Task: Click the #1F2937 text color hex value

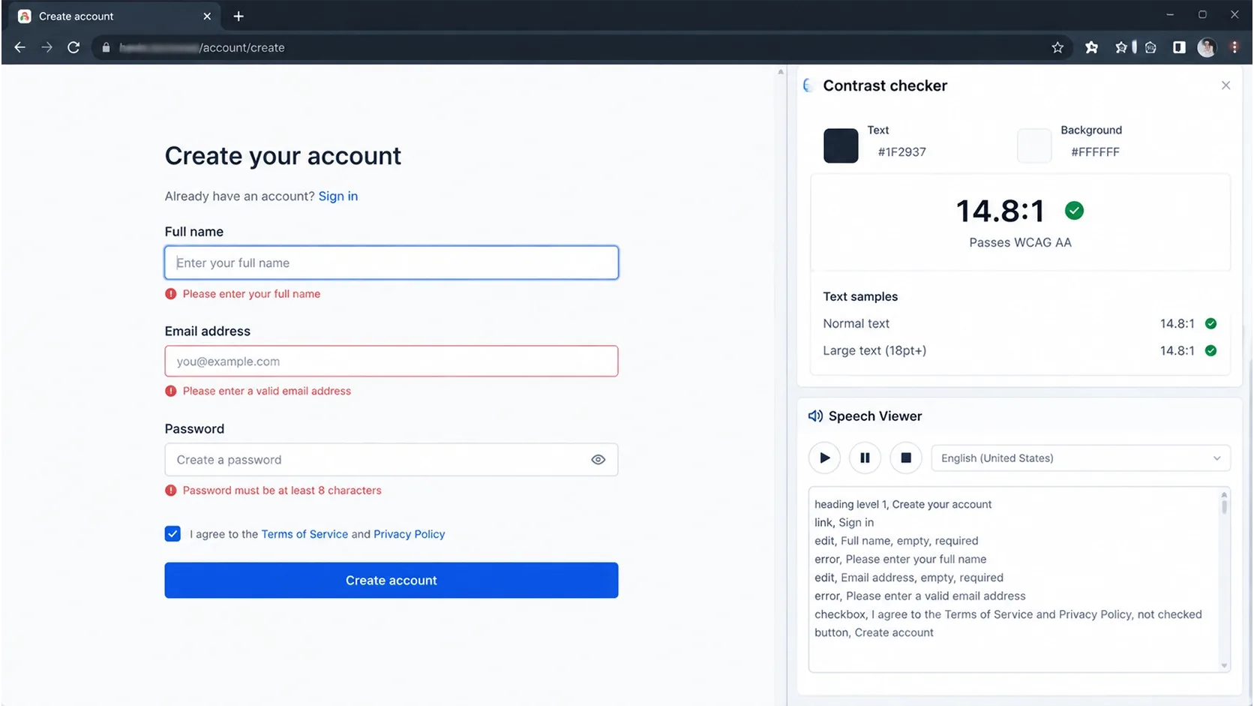Action: (x=901, y=152)
